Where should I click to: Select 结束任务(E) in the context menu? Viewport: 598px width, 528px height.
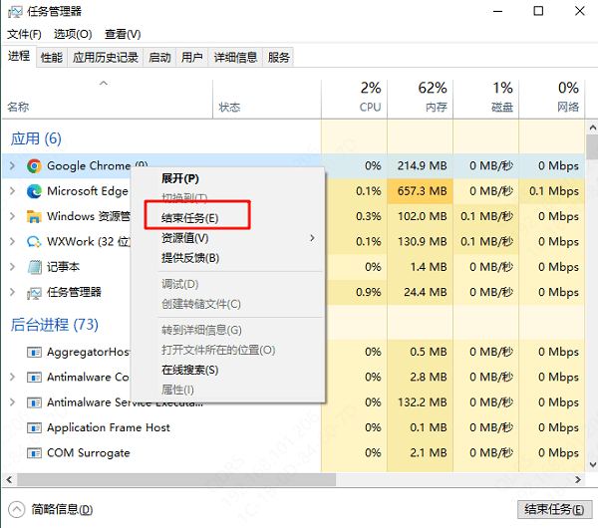tap(189, 217)
